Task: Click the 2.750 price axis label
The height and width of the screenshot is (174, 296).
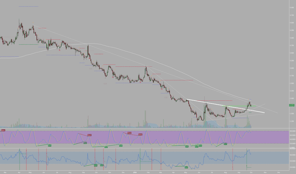Action: (x=292, y=76)
